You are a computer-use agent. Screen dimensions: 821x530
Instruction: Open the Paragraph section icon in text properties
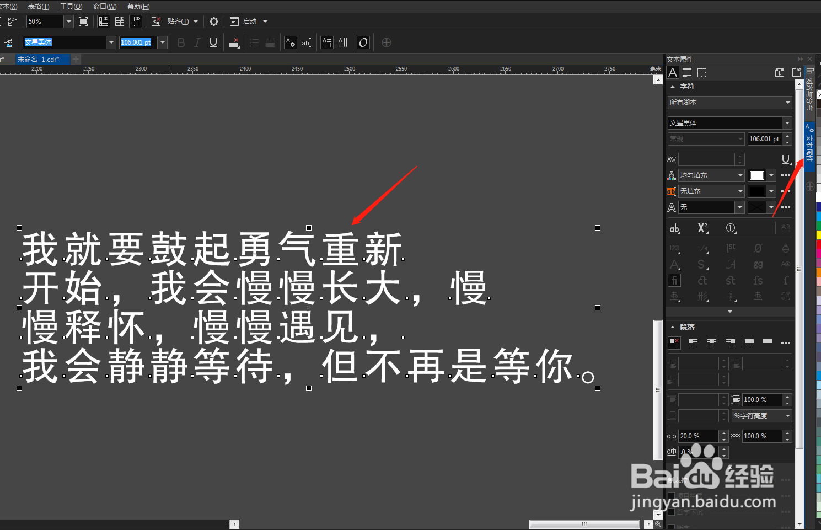click(686, 72)
